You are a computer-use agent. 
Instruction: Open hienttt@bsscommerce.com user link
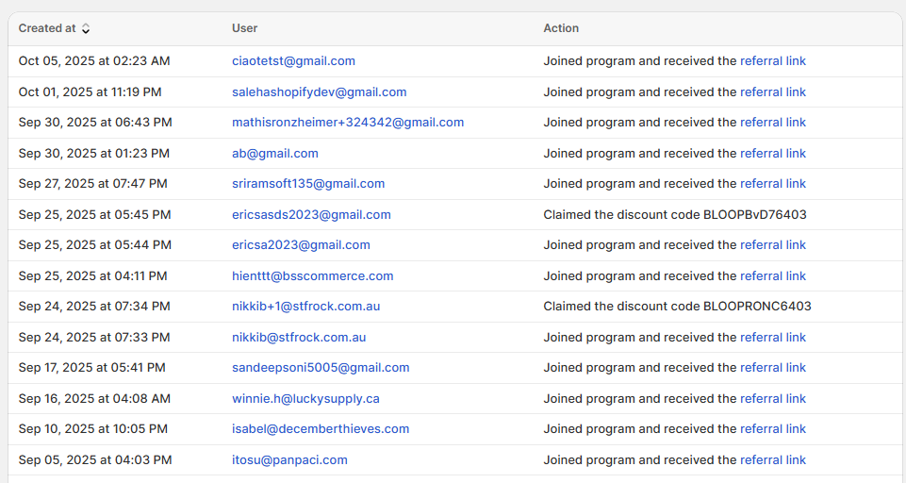coord(312,276)
